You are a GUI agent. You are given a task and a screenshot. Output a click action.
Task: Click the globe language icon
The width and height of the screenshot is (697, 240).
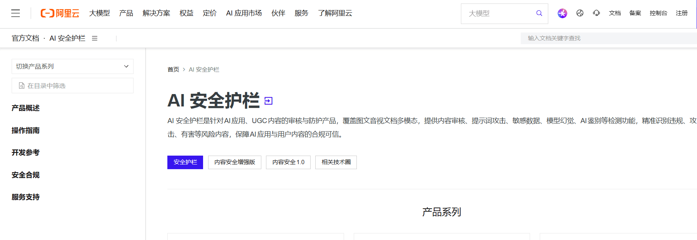(x=580, y=13)
